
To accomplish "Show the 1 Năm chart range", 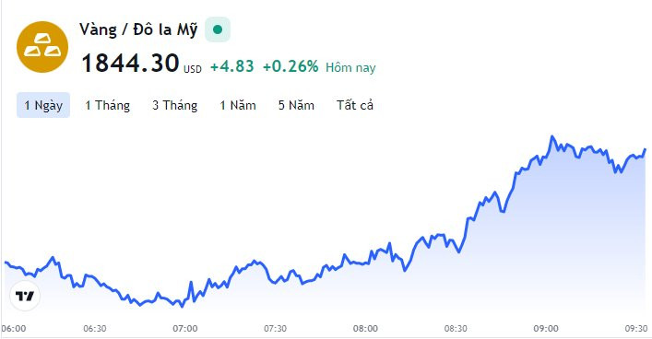I will (238, 105).
